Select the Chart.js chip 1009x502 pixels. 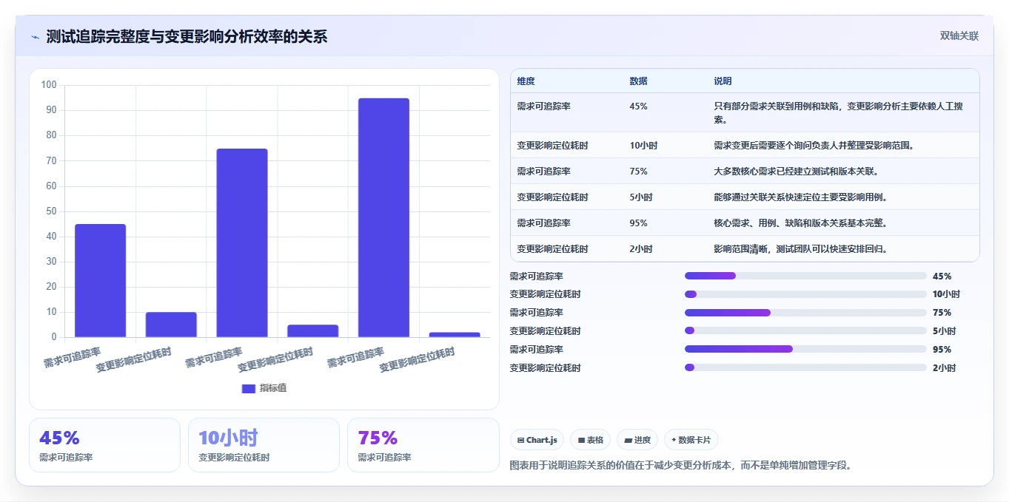coord(537,440)
